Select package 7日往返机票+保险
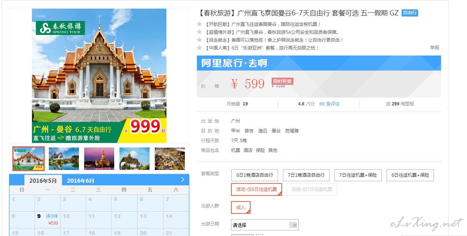Image resolution: width=467 pixels, height=236 pixels. coord(358,175)
